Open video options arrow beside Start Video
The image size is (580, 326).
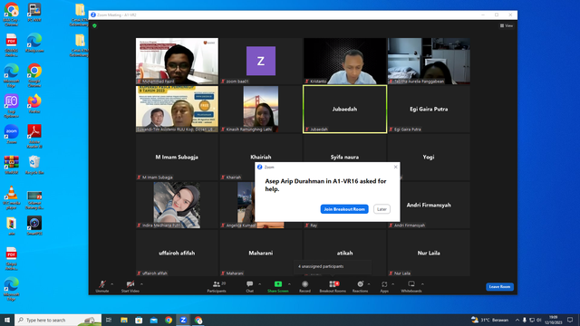pyautogui.click(x=141, y=284)
